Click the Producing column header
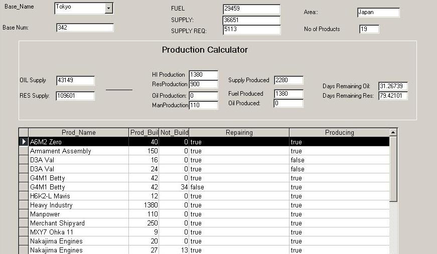This screenshot has width=437, height=254. (x=339, y=133)
